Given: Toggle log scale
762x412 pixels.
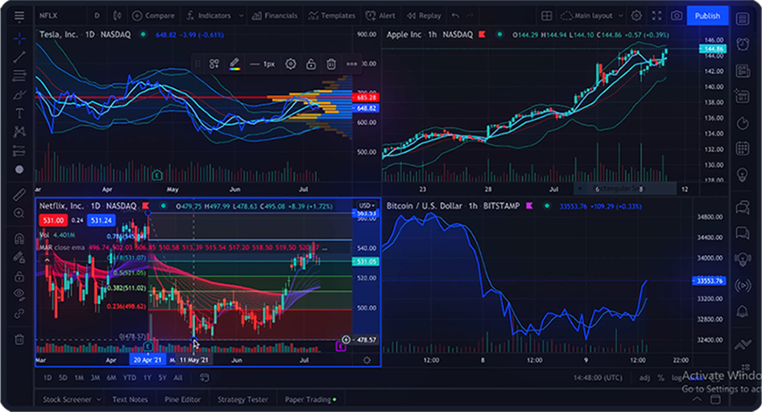Looking at the screenshot, I should click(x=677, y=377).
